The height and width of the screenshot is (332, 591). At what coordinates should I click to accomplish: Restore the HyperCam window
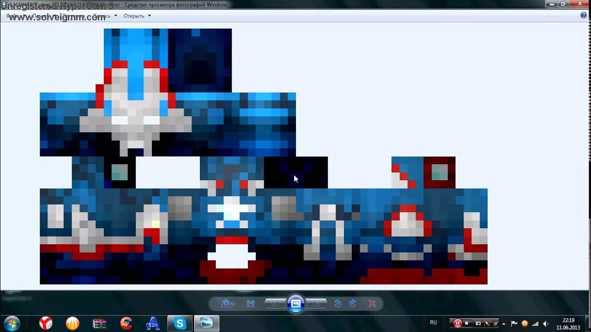tap(495, 323)
